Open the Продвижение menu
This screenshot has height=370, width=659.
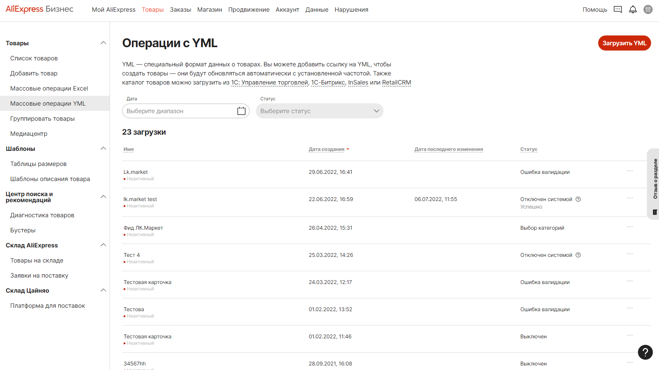pyautogui.click(x=249, y=9)
